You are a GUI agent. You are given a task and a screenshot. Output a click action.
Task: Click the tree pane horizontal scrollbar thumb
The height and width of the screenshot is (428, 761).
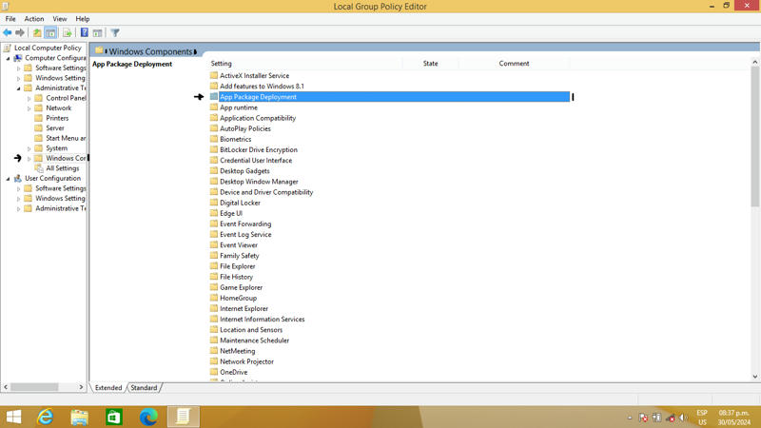pyautogui.click(x=34, y=387)
